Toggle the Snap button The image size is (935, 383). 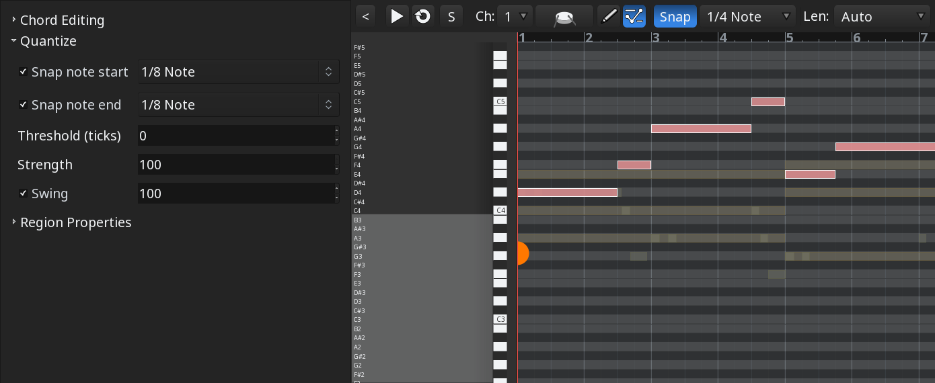(x=675, y=16)
